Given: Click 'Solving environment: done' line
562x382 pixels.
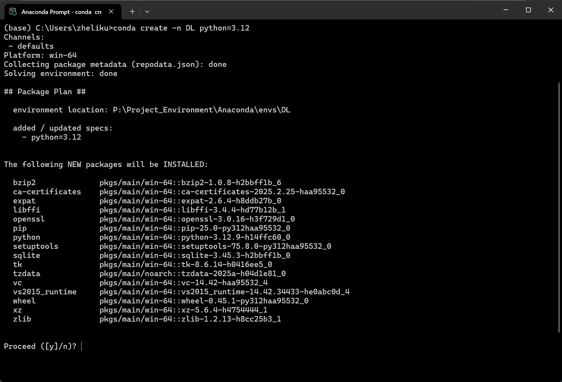Looking at the screenshot, I should 61,73.
